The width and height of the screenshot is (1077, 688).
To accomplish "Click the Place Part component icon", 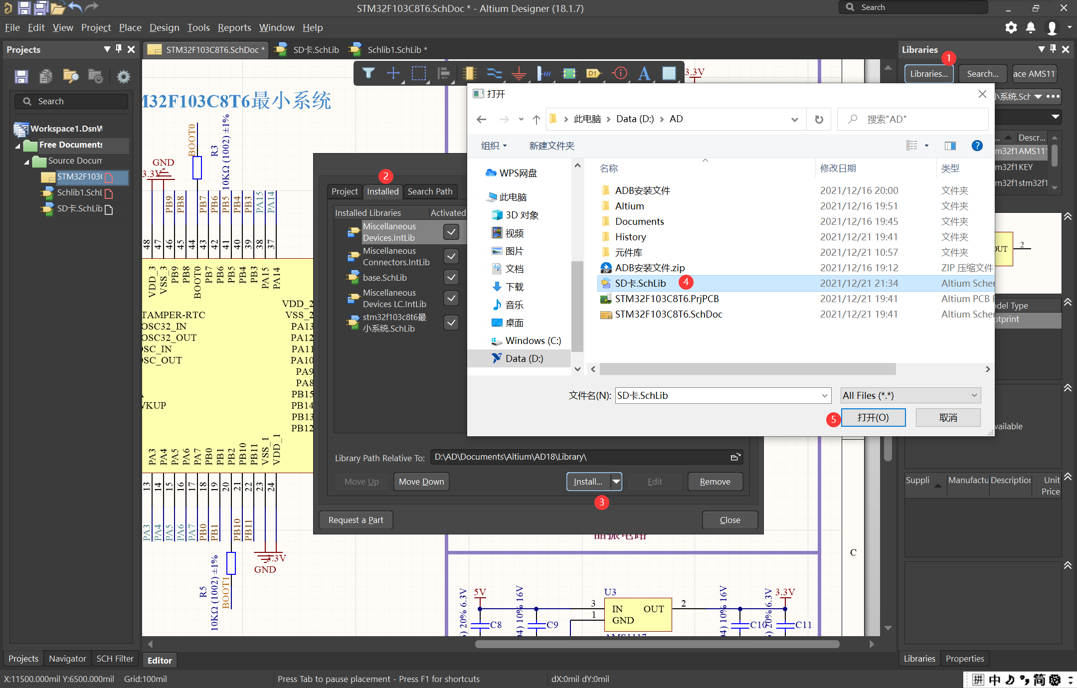I will pos(469,73).
